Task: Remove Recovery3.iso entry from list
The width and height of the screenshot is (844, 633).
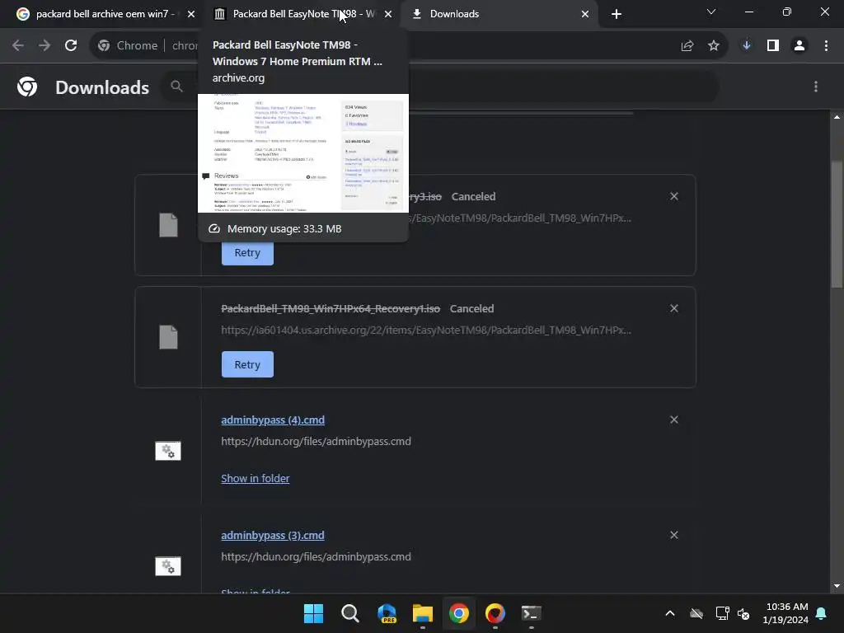Action: (674, 196)
